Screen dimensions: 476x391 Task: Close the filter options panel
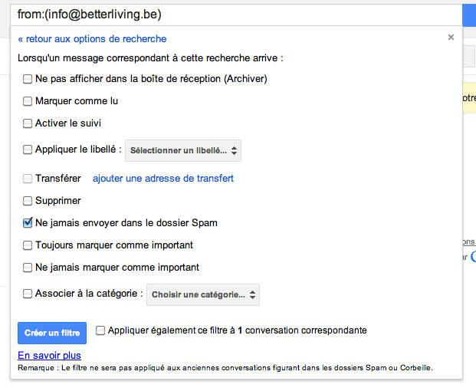(x=451, y=38)
